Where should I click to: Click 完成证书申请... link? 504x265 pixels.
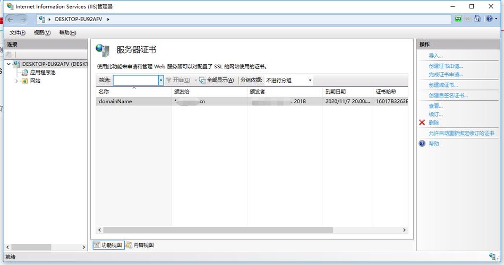pos(446,74)
